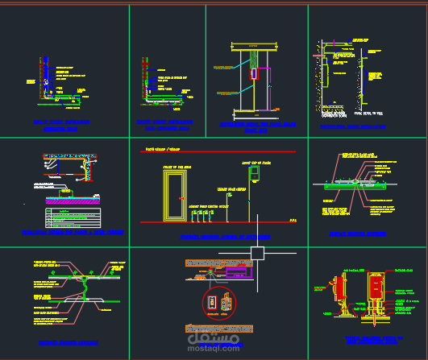Click the blue title under recessed luminaire drawing

pyautogui.click(x=69, y=342)
